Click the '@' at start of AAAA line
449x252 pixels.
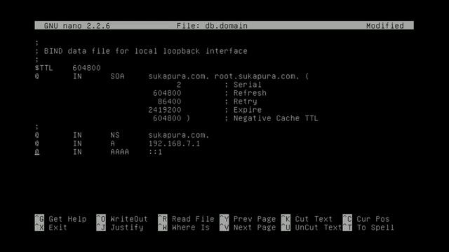coord(37,152)
